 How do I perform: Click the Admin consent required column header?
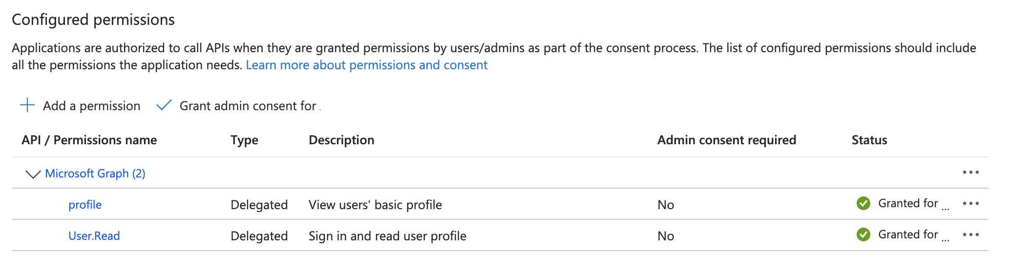point(726,140)
